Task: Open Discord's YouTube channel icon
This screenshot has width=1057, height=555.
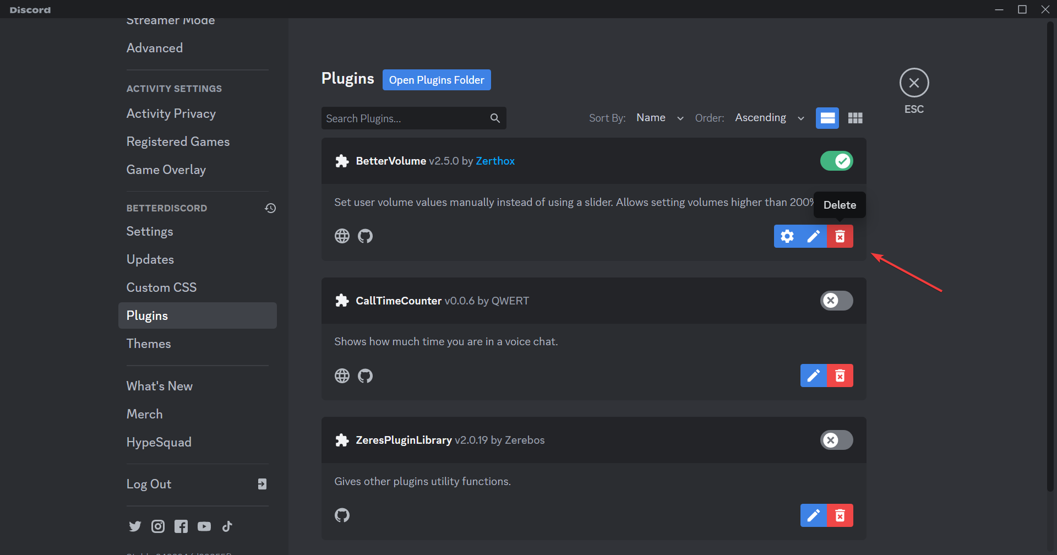Action: coord(204,526)
